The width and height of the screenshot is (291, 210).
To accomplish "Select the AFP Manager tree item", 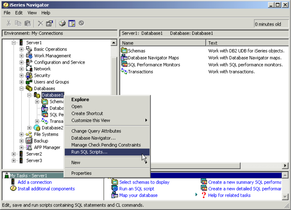I will [x=47, y=147].
